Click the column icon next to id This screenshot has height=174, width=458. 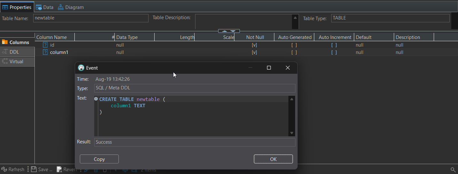pyautogui.click(x=45, y=45)
